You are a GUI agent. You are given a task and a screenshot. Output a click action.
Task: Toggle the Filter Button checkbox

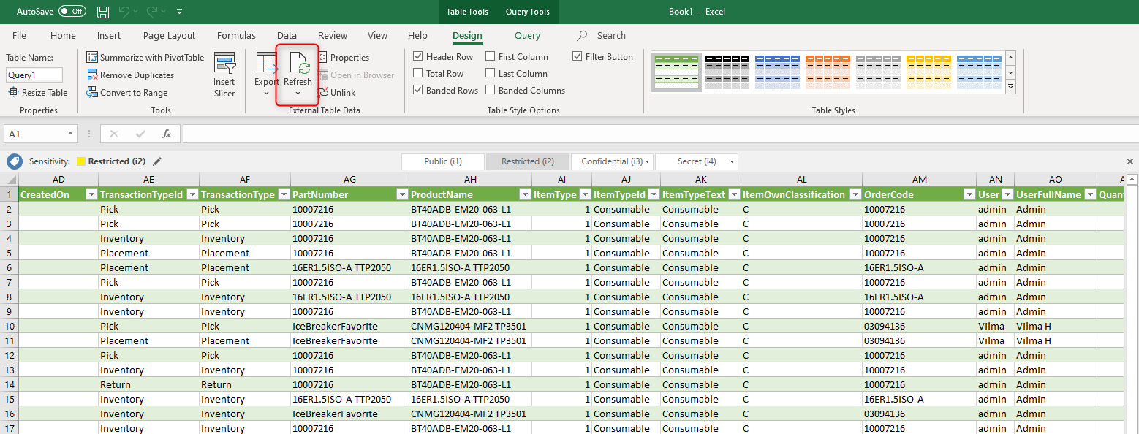point(577,56)
